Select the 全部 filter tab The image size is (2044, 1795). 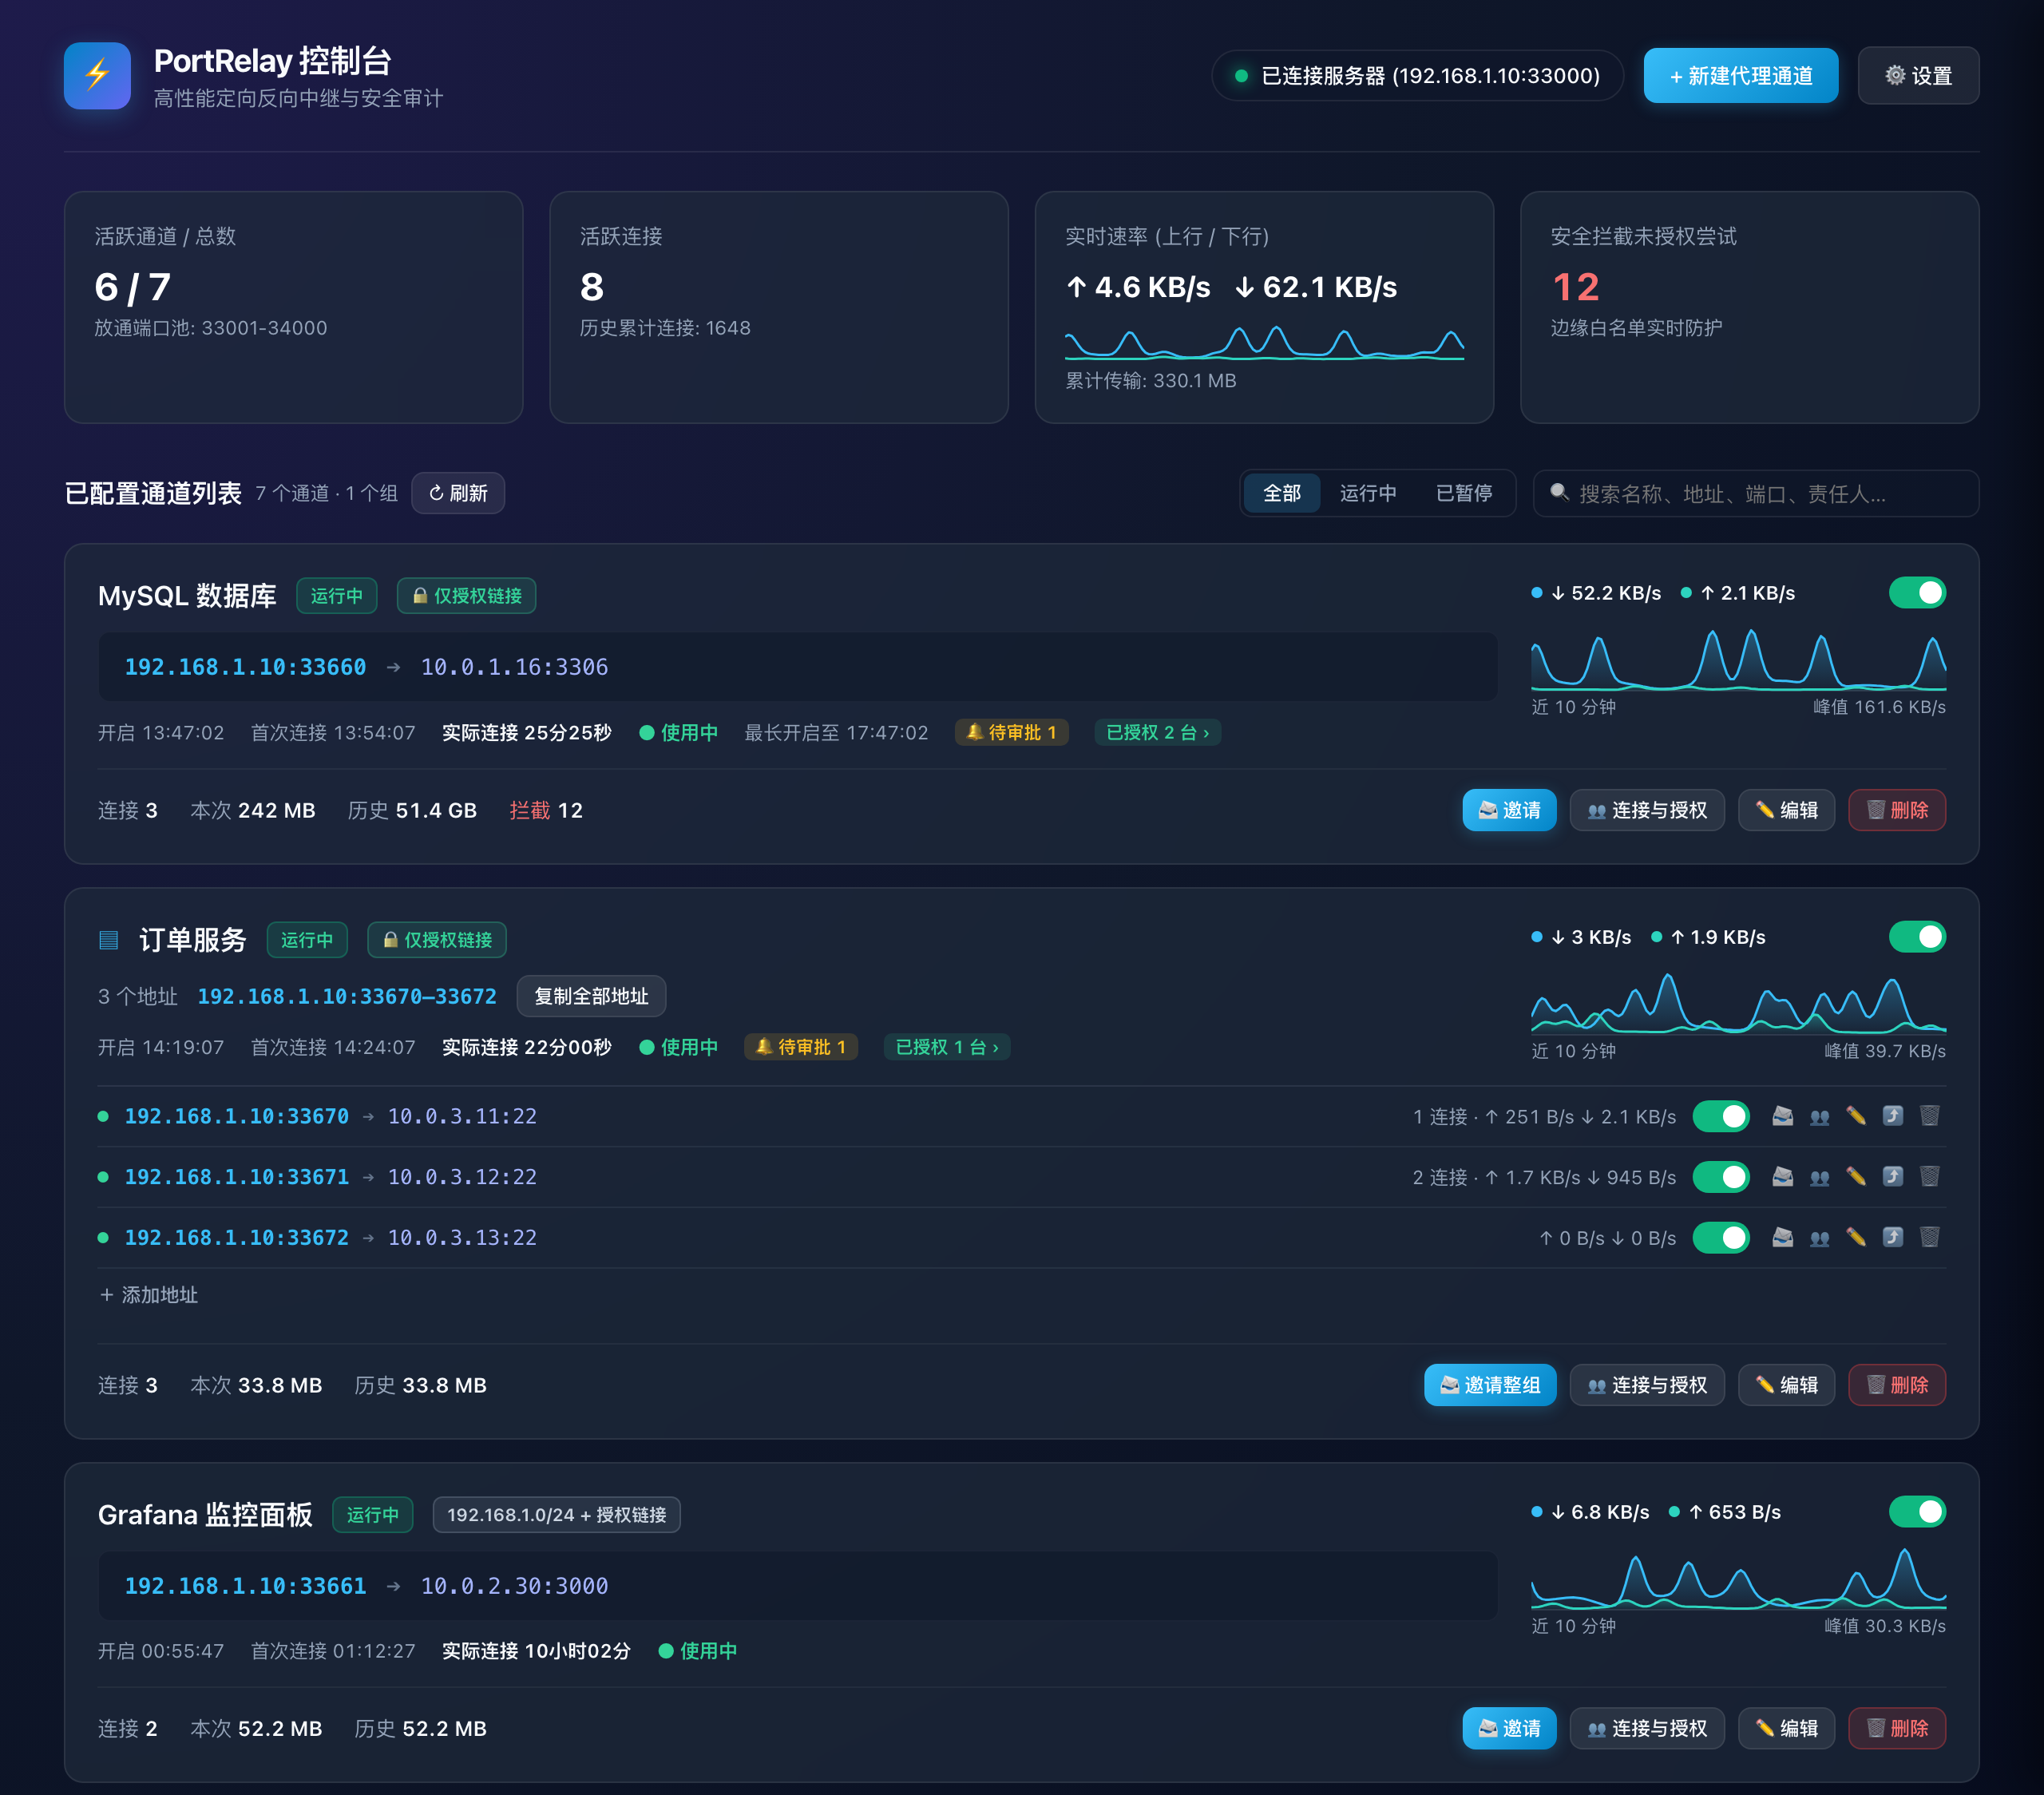[1282, 493]
